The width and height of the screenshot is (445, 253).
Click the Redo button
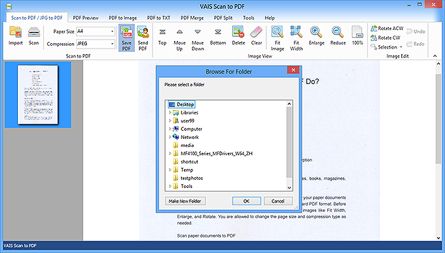point(415,44)
